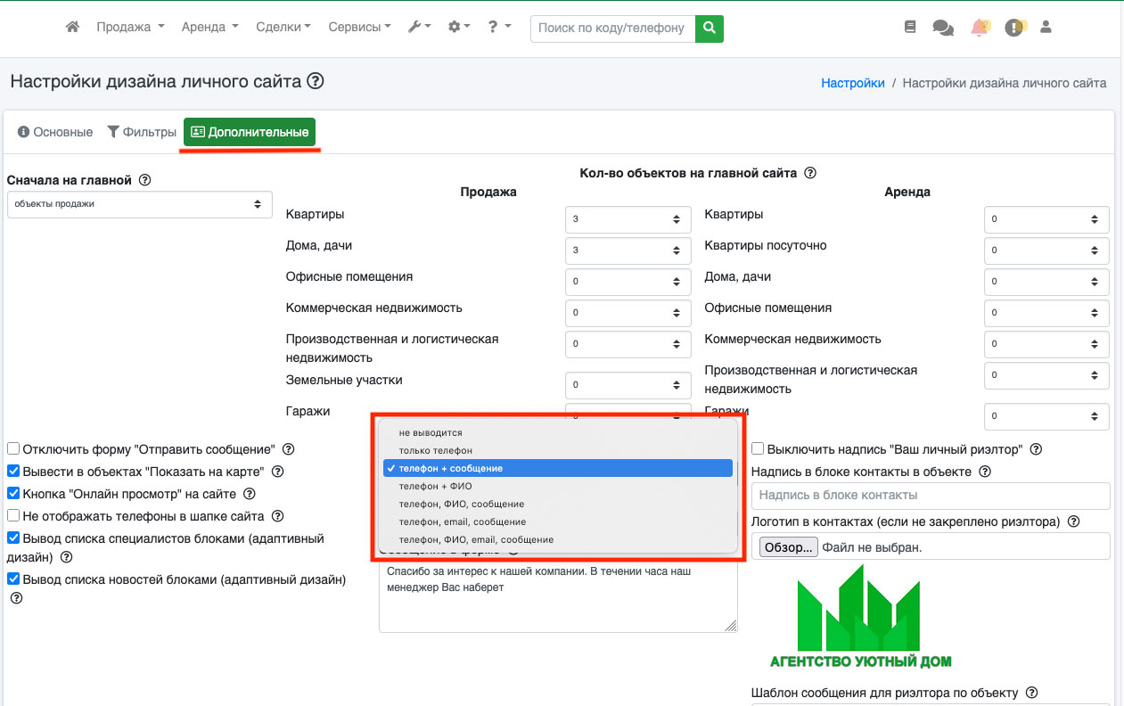Switch to the 'Фильтры' tab
1124x706 pixels.
(142, 132)
